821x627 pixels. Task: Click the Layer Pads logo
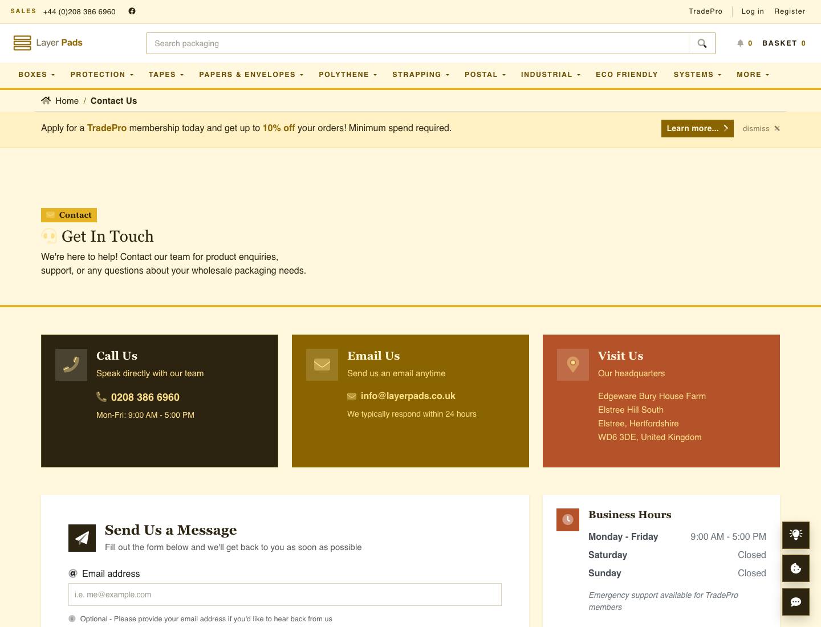click(48, 43)
